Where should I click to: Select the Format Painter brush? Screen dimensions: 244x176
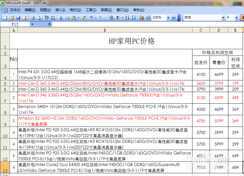pyautogui.click(x=84, y=18)
